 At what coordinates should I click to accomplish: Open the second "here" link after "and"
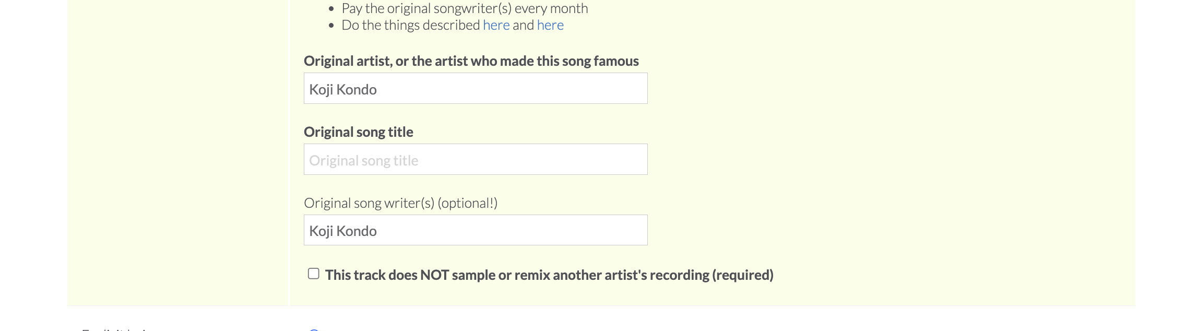coord(550,25)
